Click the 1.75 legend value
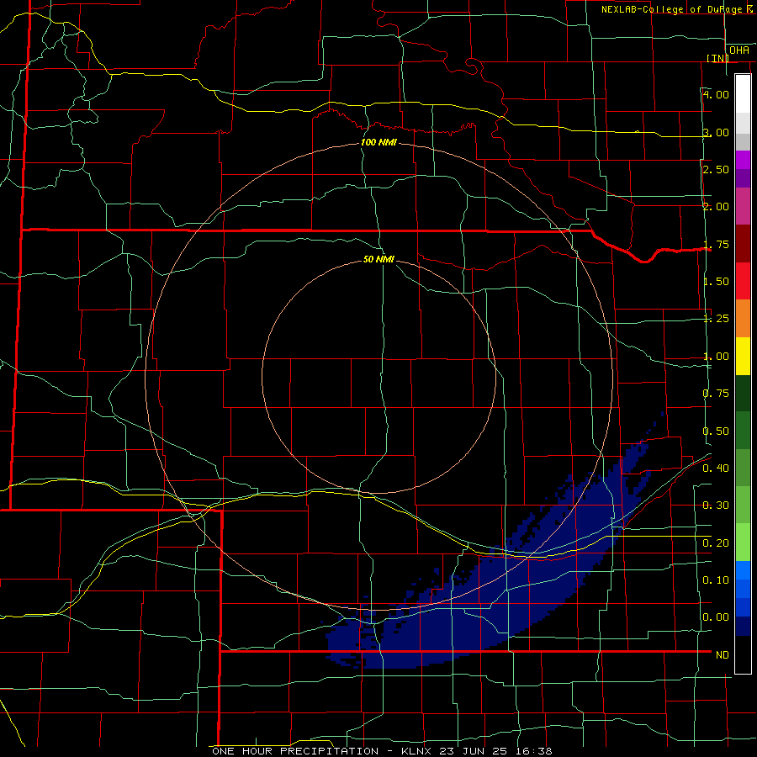The height and width of the screenshot is (757, 757). (716, 244)
